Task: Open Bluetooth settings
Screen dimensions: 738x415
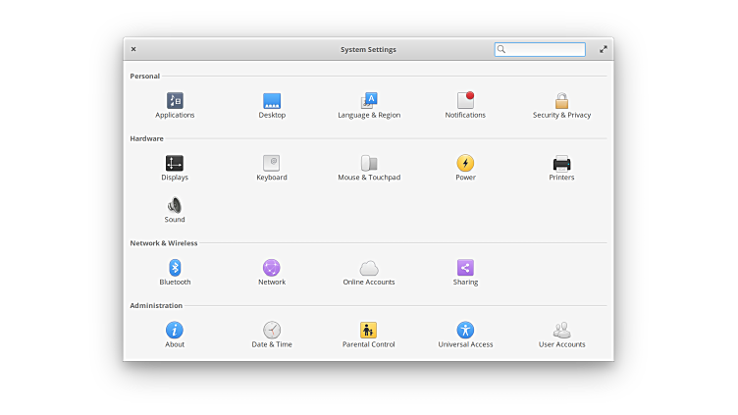Action: pos(175,268)
